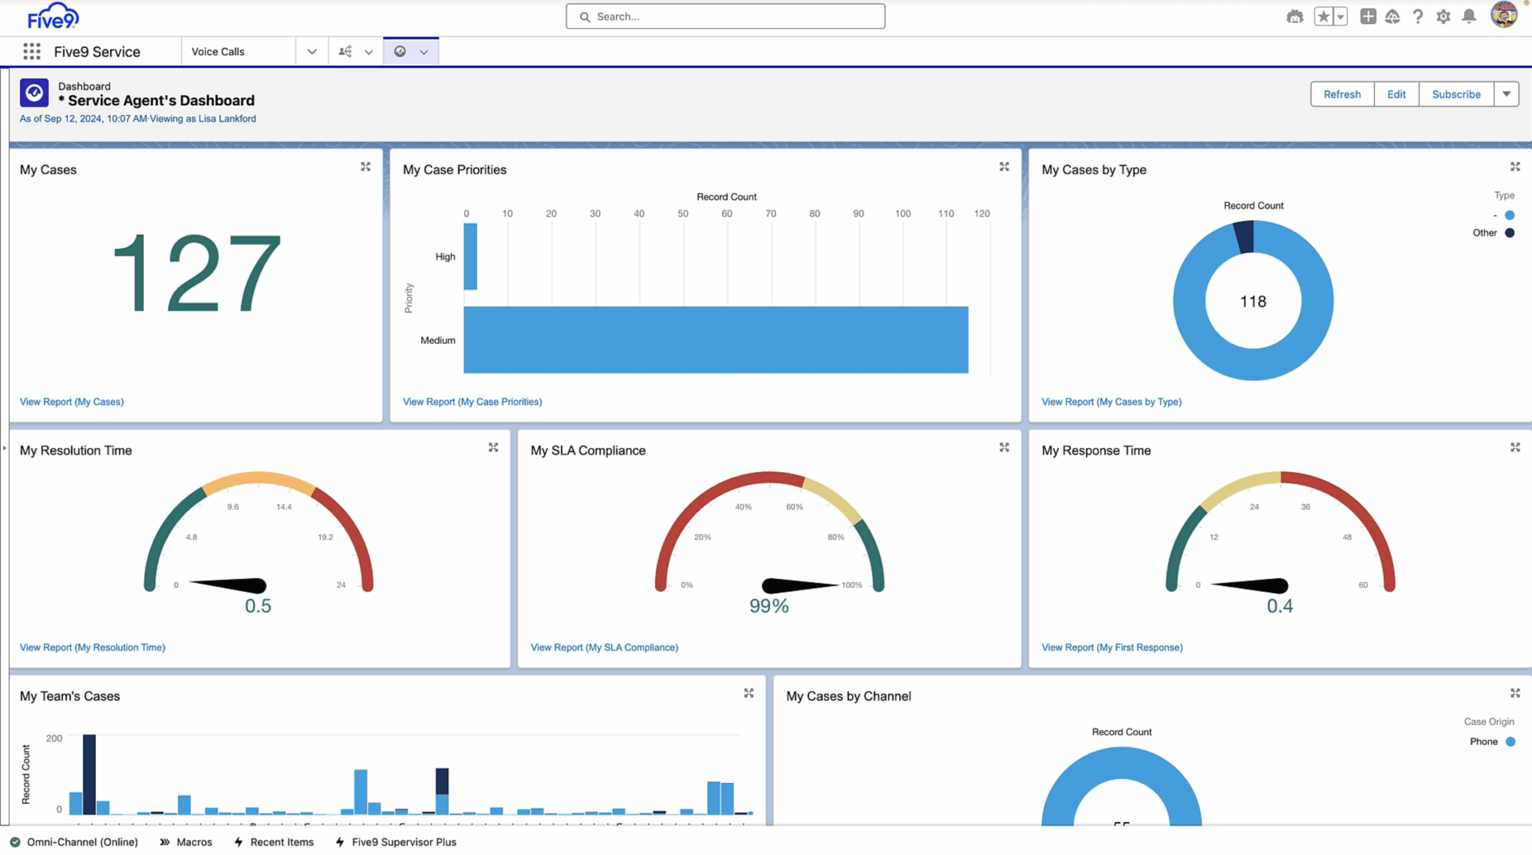Open dropdown next to Subscribe button
Screen dimensions: 1532x855
pos(1506,94)
